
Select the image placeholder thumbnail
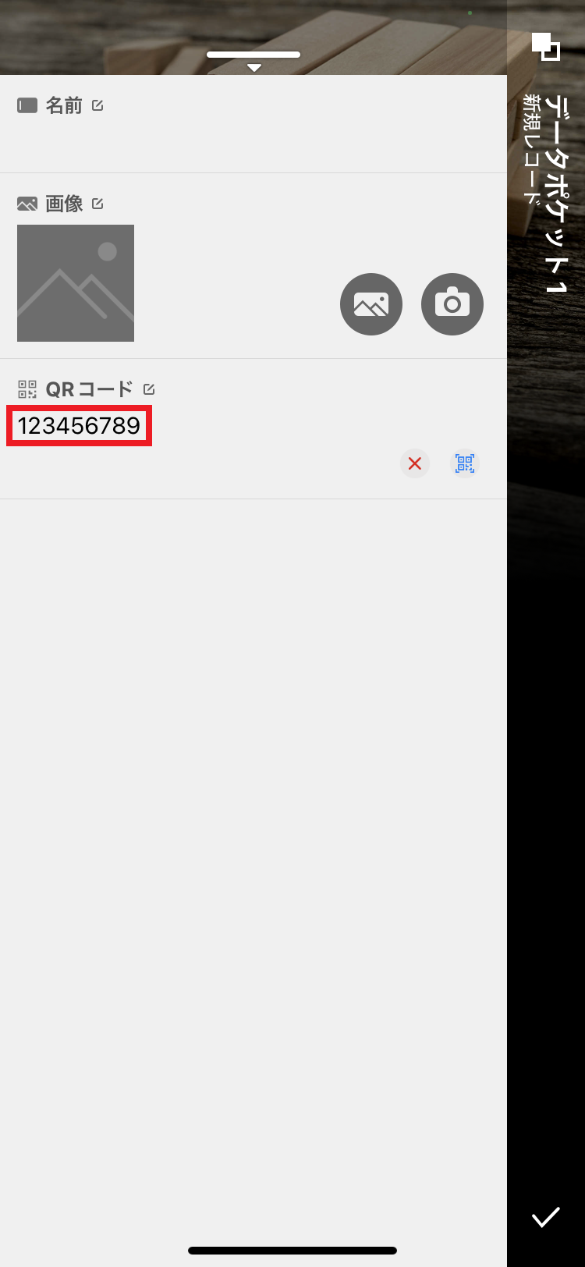click(x=76, y=283)
